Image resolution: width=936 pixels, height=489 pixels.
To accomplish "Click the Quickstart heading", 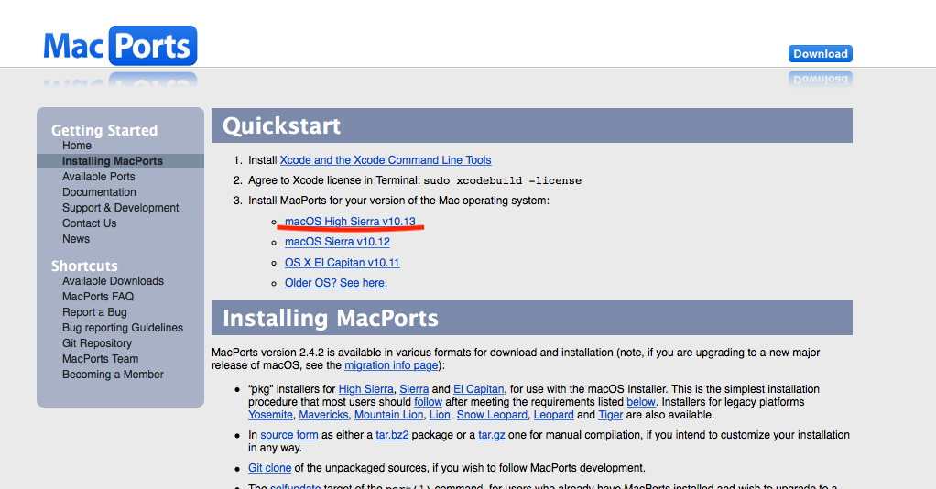I will click(282, 126).
